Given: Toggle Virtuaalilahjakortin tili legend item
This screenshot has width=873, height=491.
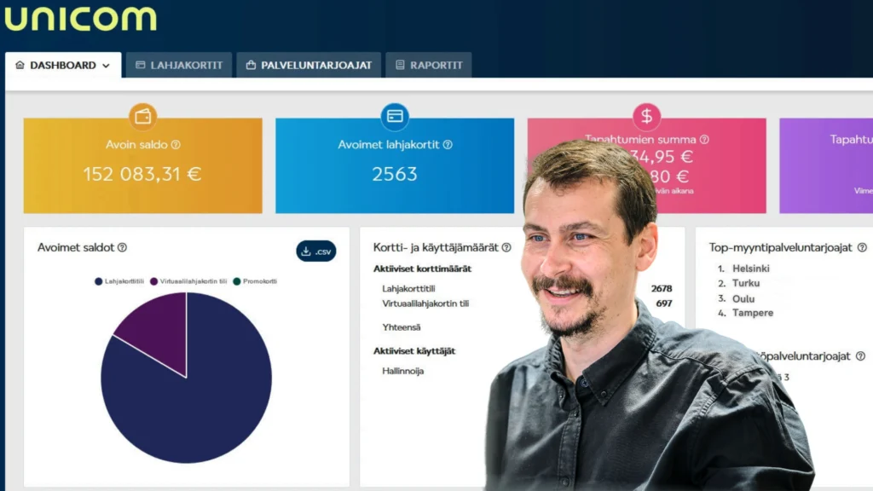Looking at the screenshot, I should (x=188, y=281).
